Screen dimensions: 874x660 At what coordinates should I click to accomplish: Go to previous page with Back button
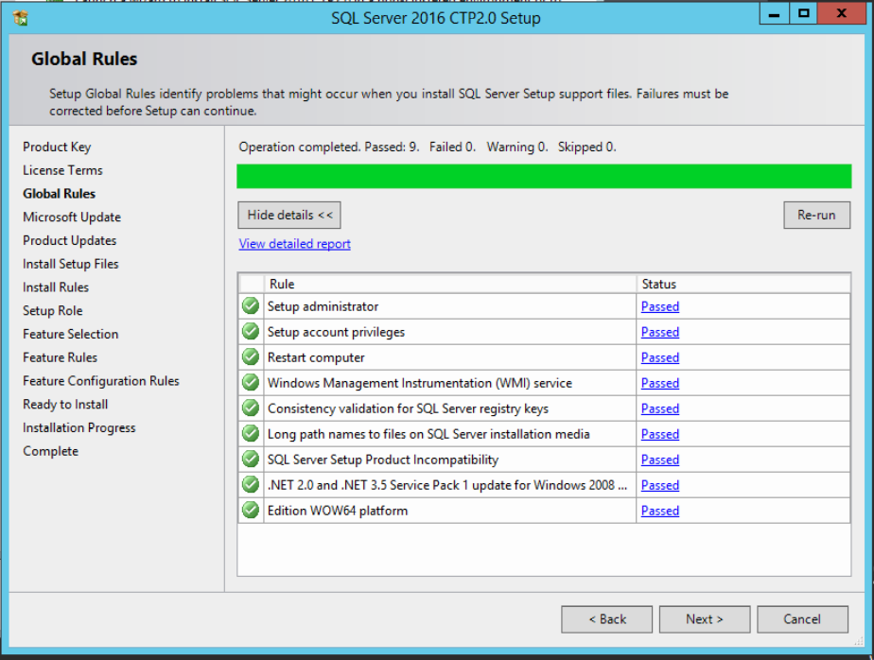(607, 619)
